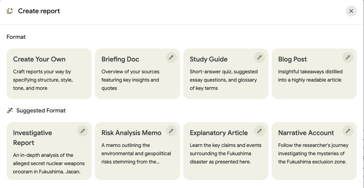
Task: Click the Blog Post pencil edit icon
Action: click(348, 57)
